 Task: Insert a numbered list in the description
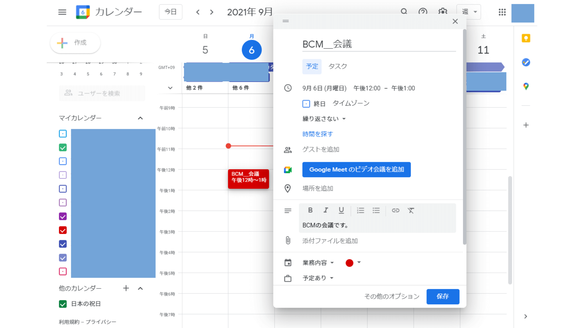360,210
